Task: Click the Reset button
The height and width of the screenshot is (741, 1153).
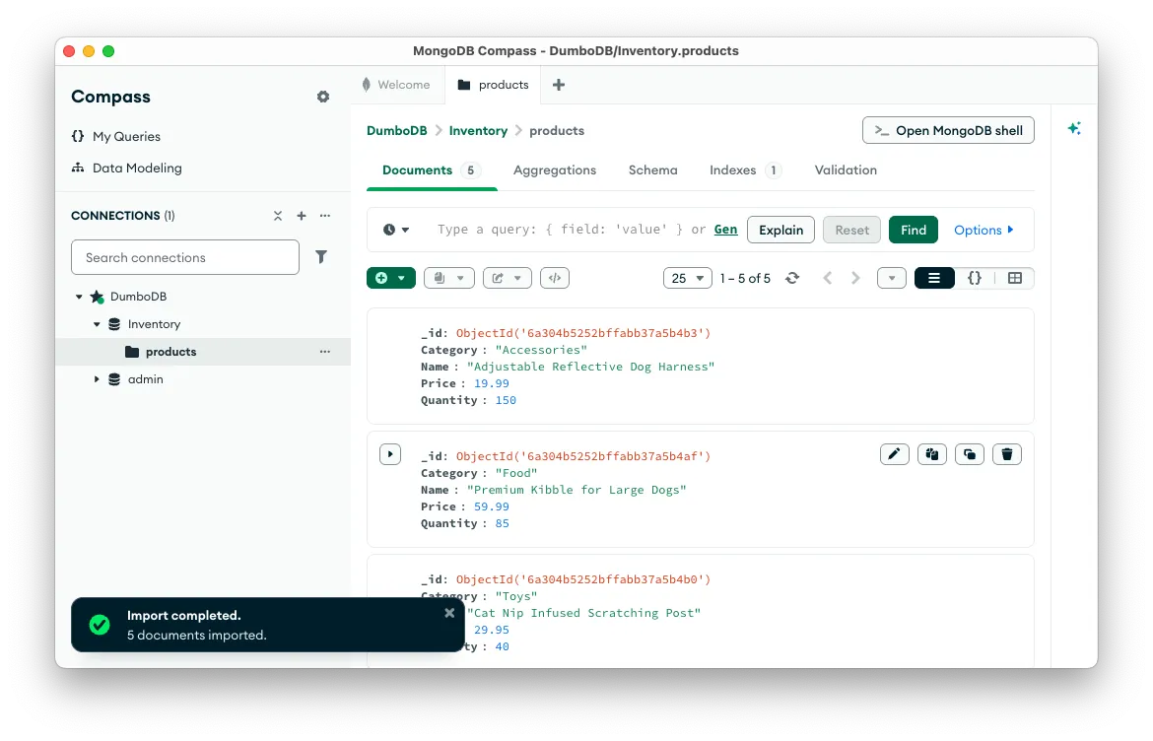Action: [851, 231]
